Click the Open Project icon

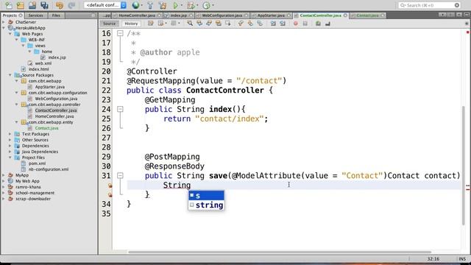pyautogui.click(x=32, y=5)
